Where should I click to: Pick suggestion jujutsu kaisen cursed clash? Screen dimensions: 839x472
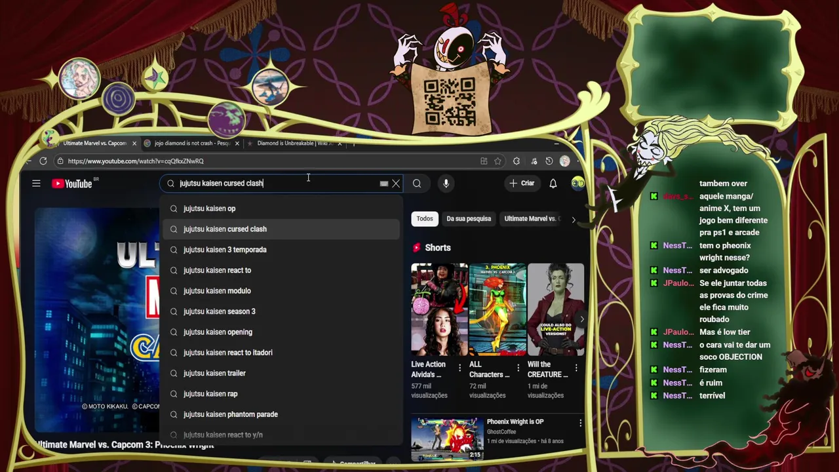point(281,229)
